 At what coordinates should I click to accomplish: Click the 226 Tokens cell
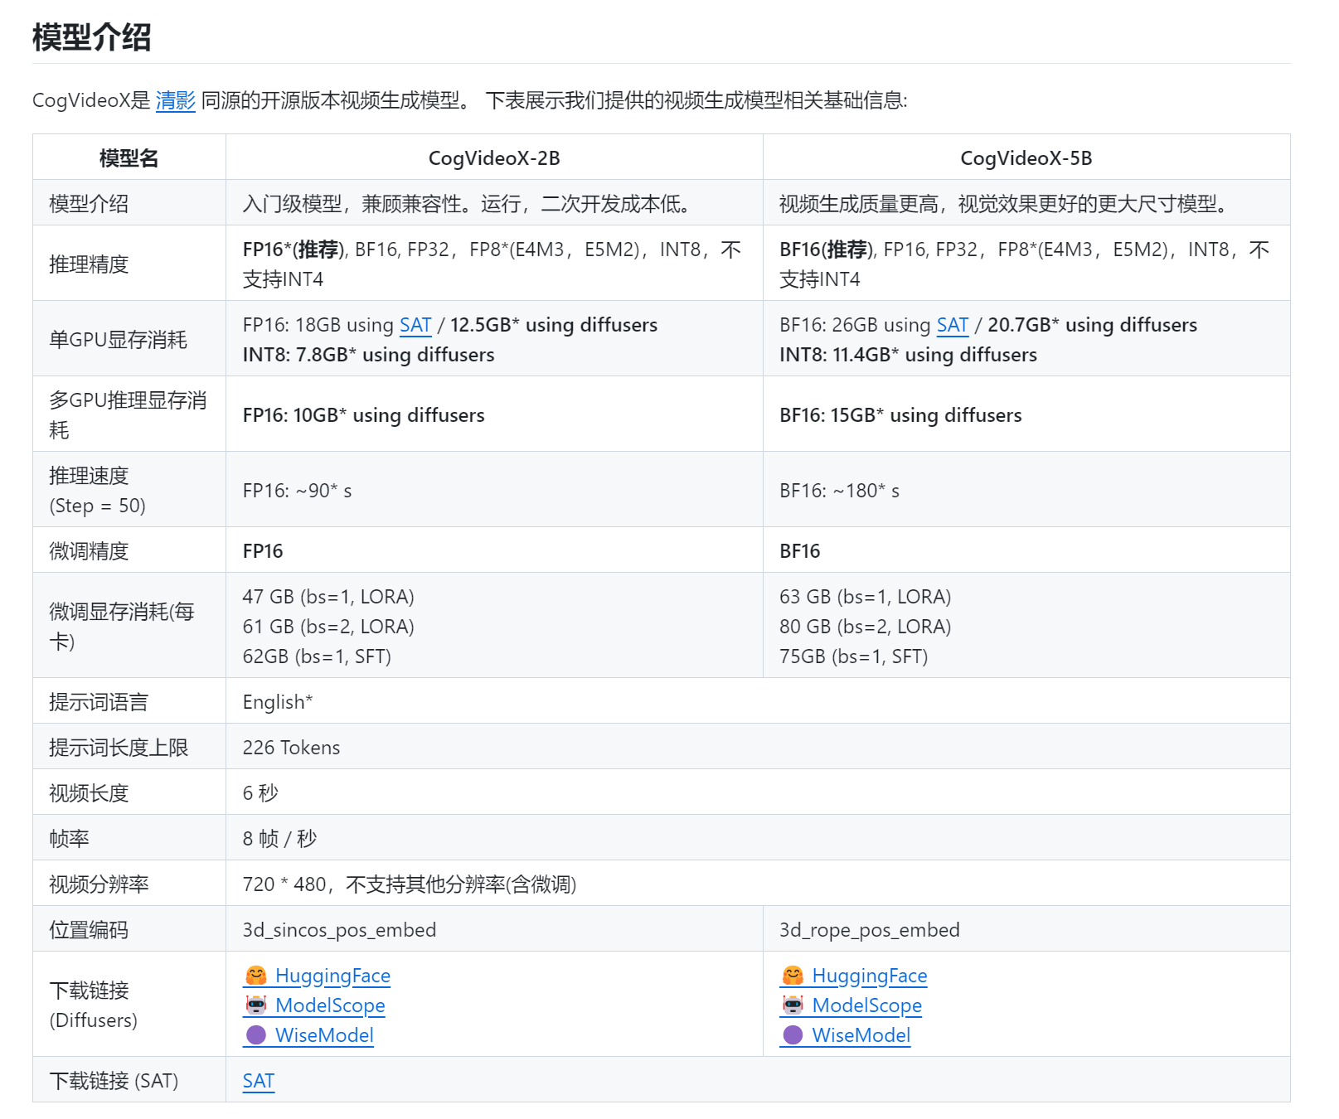[291, 748]
